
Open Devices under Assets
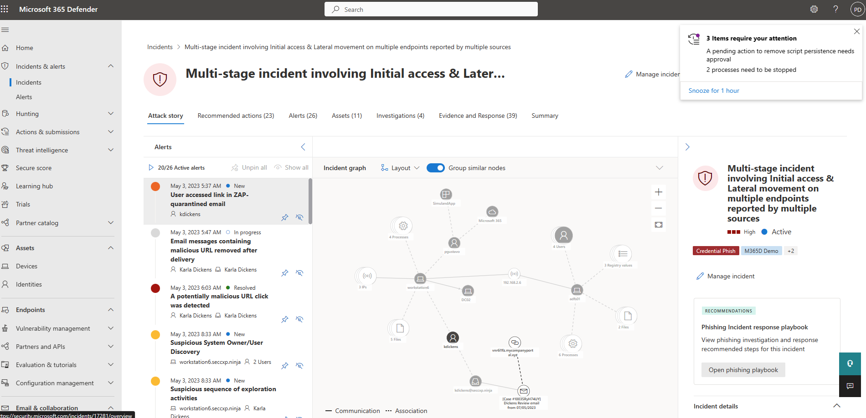point(26,266)
